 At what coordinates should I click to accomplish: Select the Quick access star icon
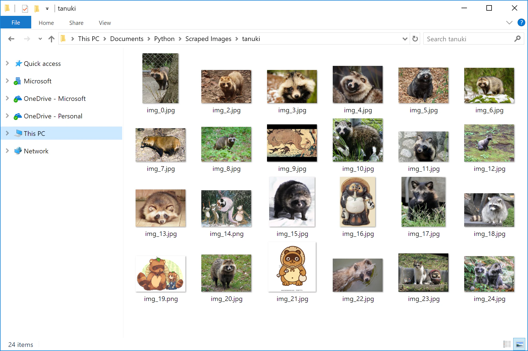[18, 63]
